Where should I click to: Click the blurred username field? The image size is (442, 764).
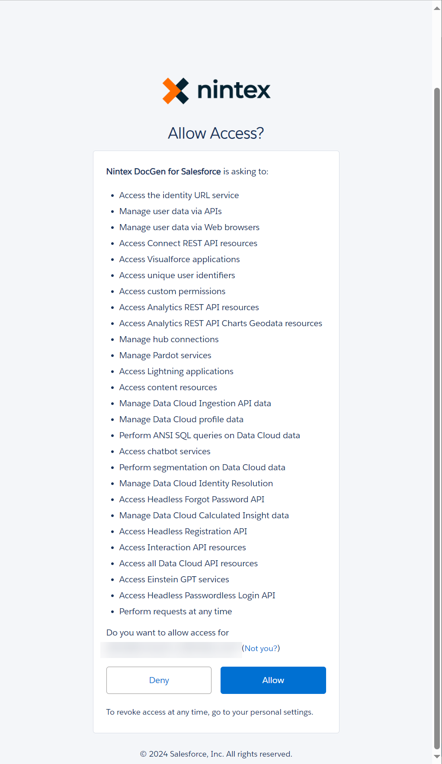pyautogui.click(x=171, y=649)
